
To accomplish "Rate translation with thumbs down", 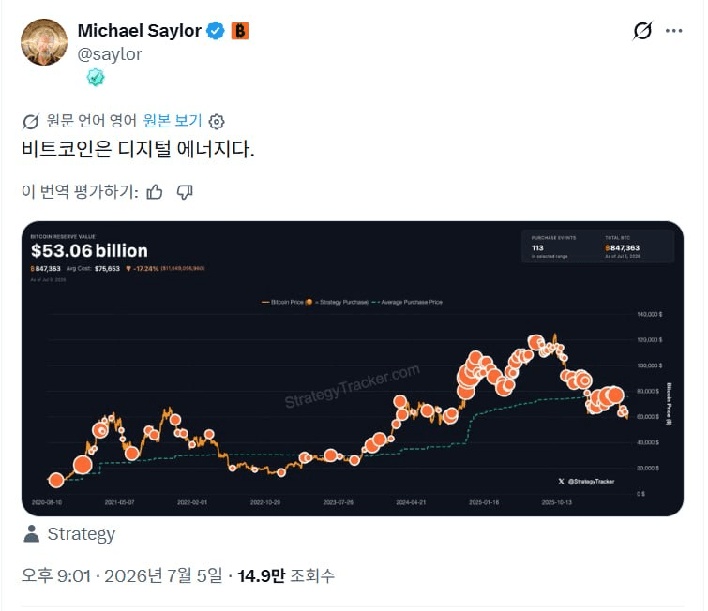I will coord(185,192).
